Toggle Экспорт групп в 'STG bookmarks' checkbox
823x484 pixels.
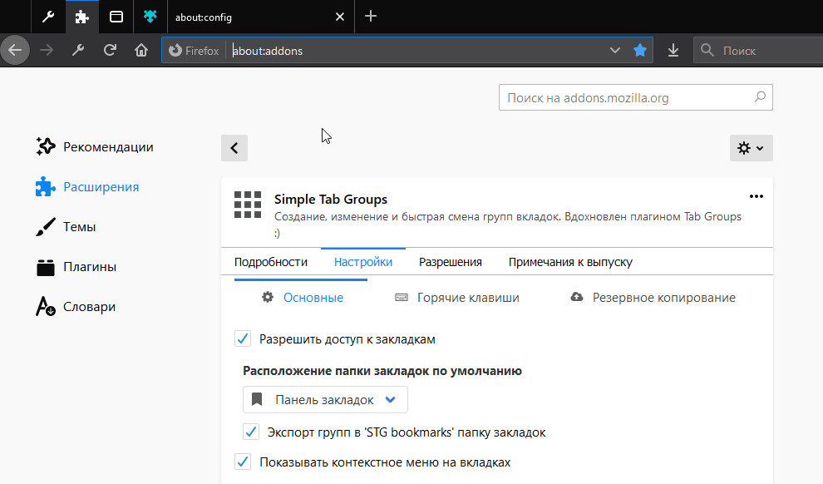pyautogui.click(x=251, y=432)
